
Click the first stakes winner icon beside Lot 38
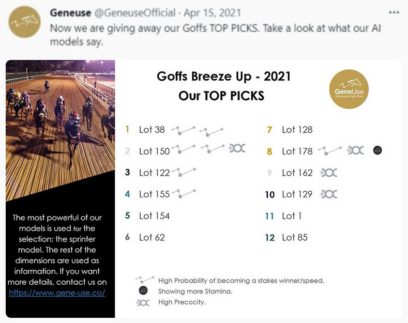[184, 131]
